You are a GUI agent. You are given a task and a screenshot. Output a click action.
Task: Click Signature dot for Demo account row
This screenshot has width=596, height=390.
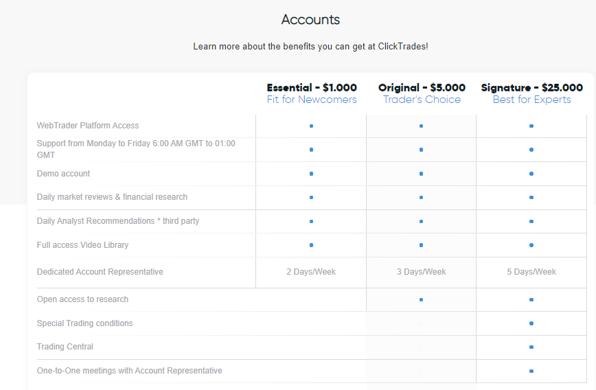point(531,174)
